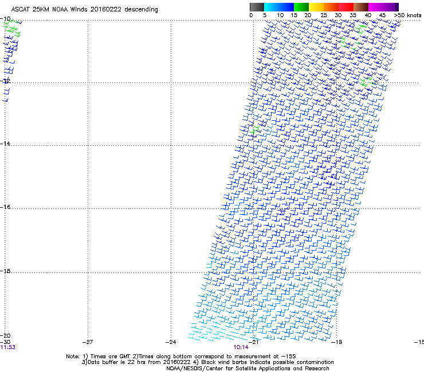Click the '-12' latitude axis label
This screenshot has height=372, width=424.
tap(5, 81)
